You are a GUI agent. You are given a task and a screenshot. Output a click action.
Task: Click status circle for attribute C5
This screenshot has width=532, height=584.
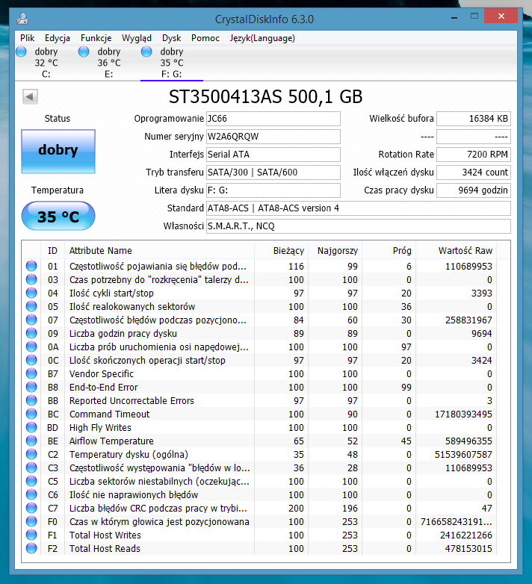pyautogui.click(x=31, y=481)
